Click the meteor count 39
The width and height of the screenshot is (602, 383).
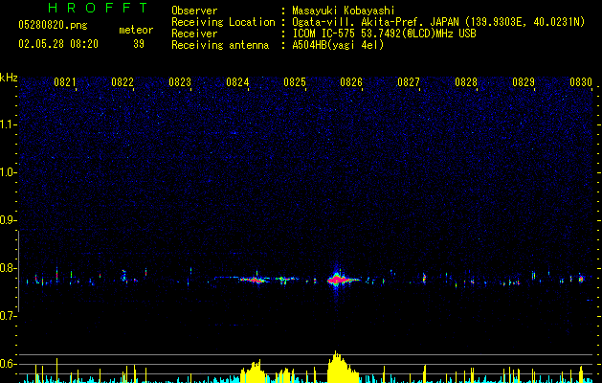click(139, 44)
